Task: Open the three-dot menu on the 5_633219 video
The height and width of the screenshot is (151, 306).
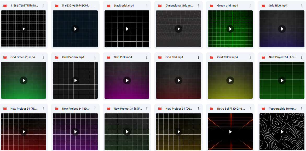Action: tap(95, 5)
